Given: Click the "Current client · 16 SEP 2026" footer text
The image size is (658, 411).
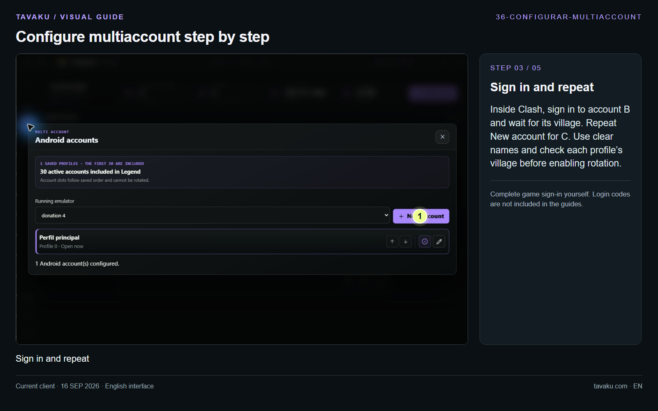Looking at the screenshot, I should (x=85, y=386).
